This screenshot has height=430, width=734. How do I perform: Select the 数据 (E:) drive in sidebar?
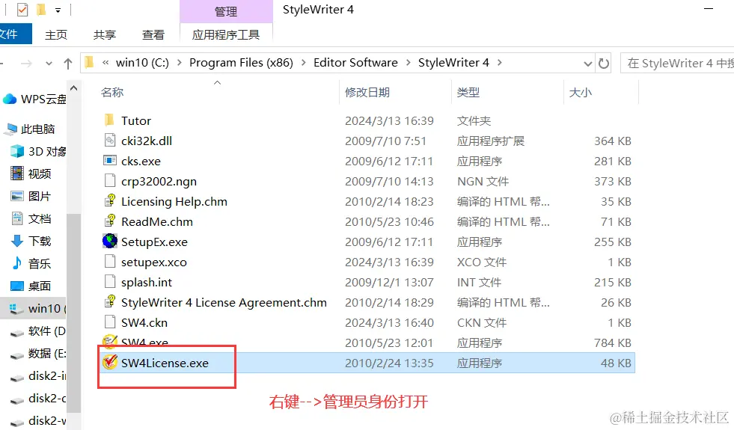tap(37, 353)
